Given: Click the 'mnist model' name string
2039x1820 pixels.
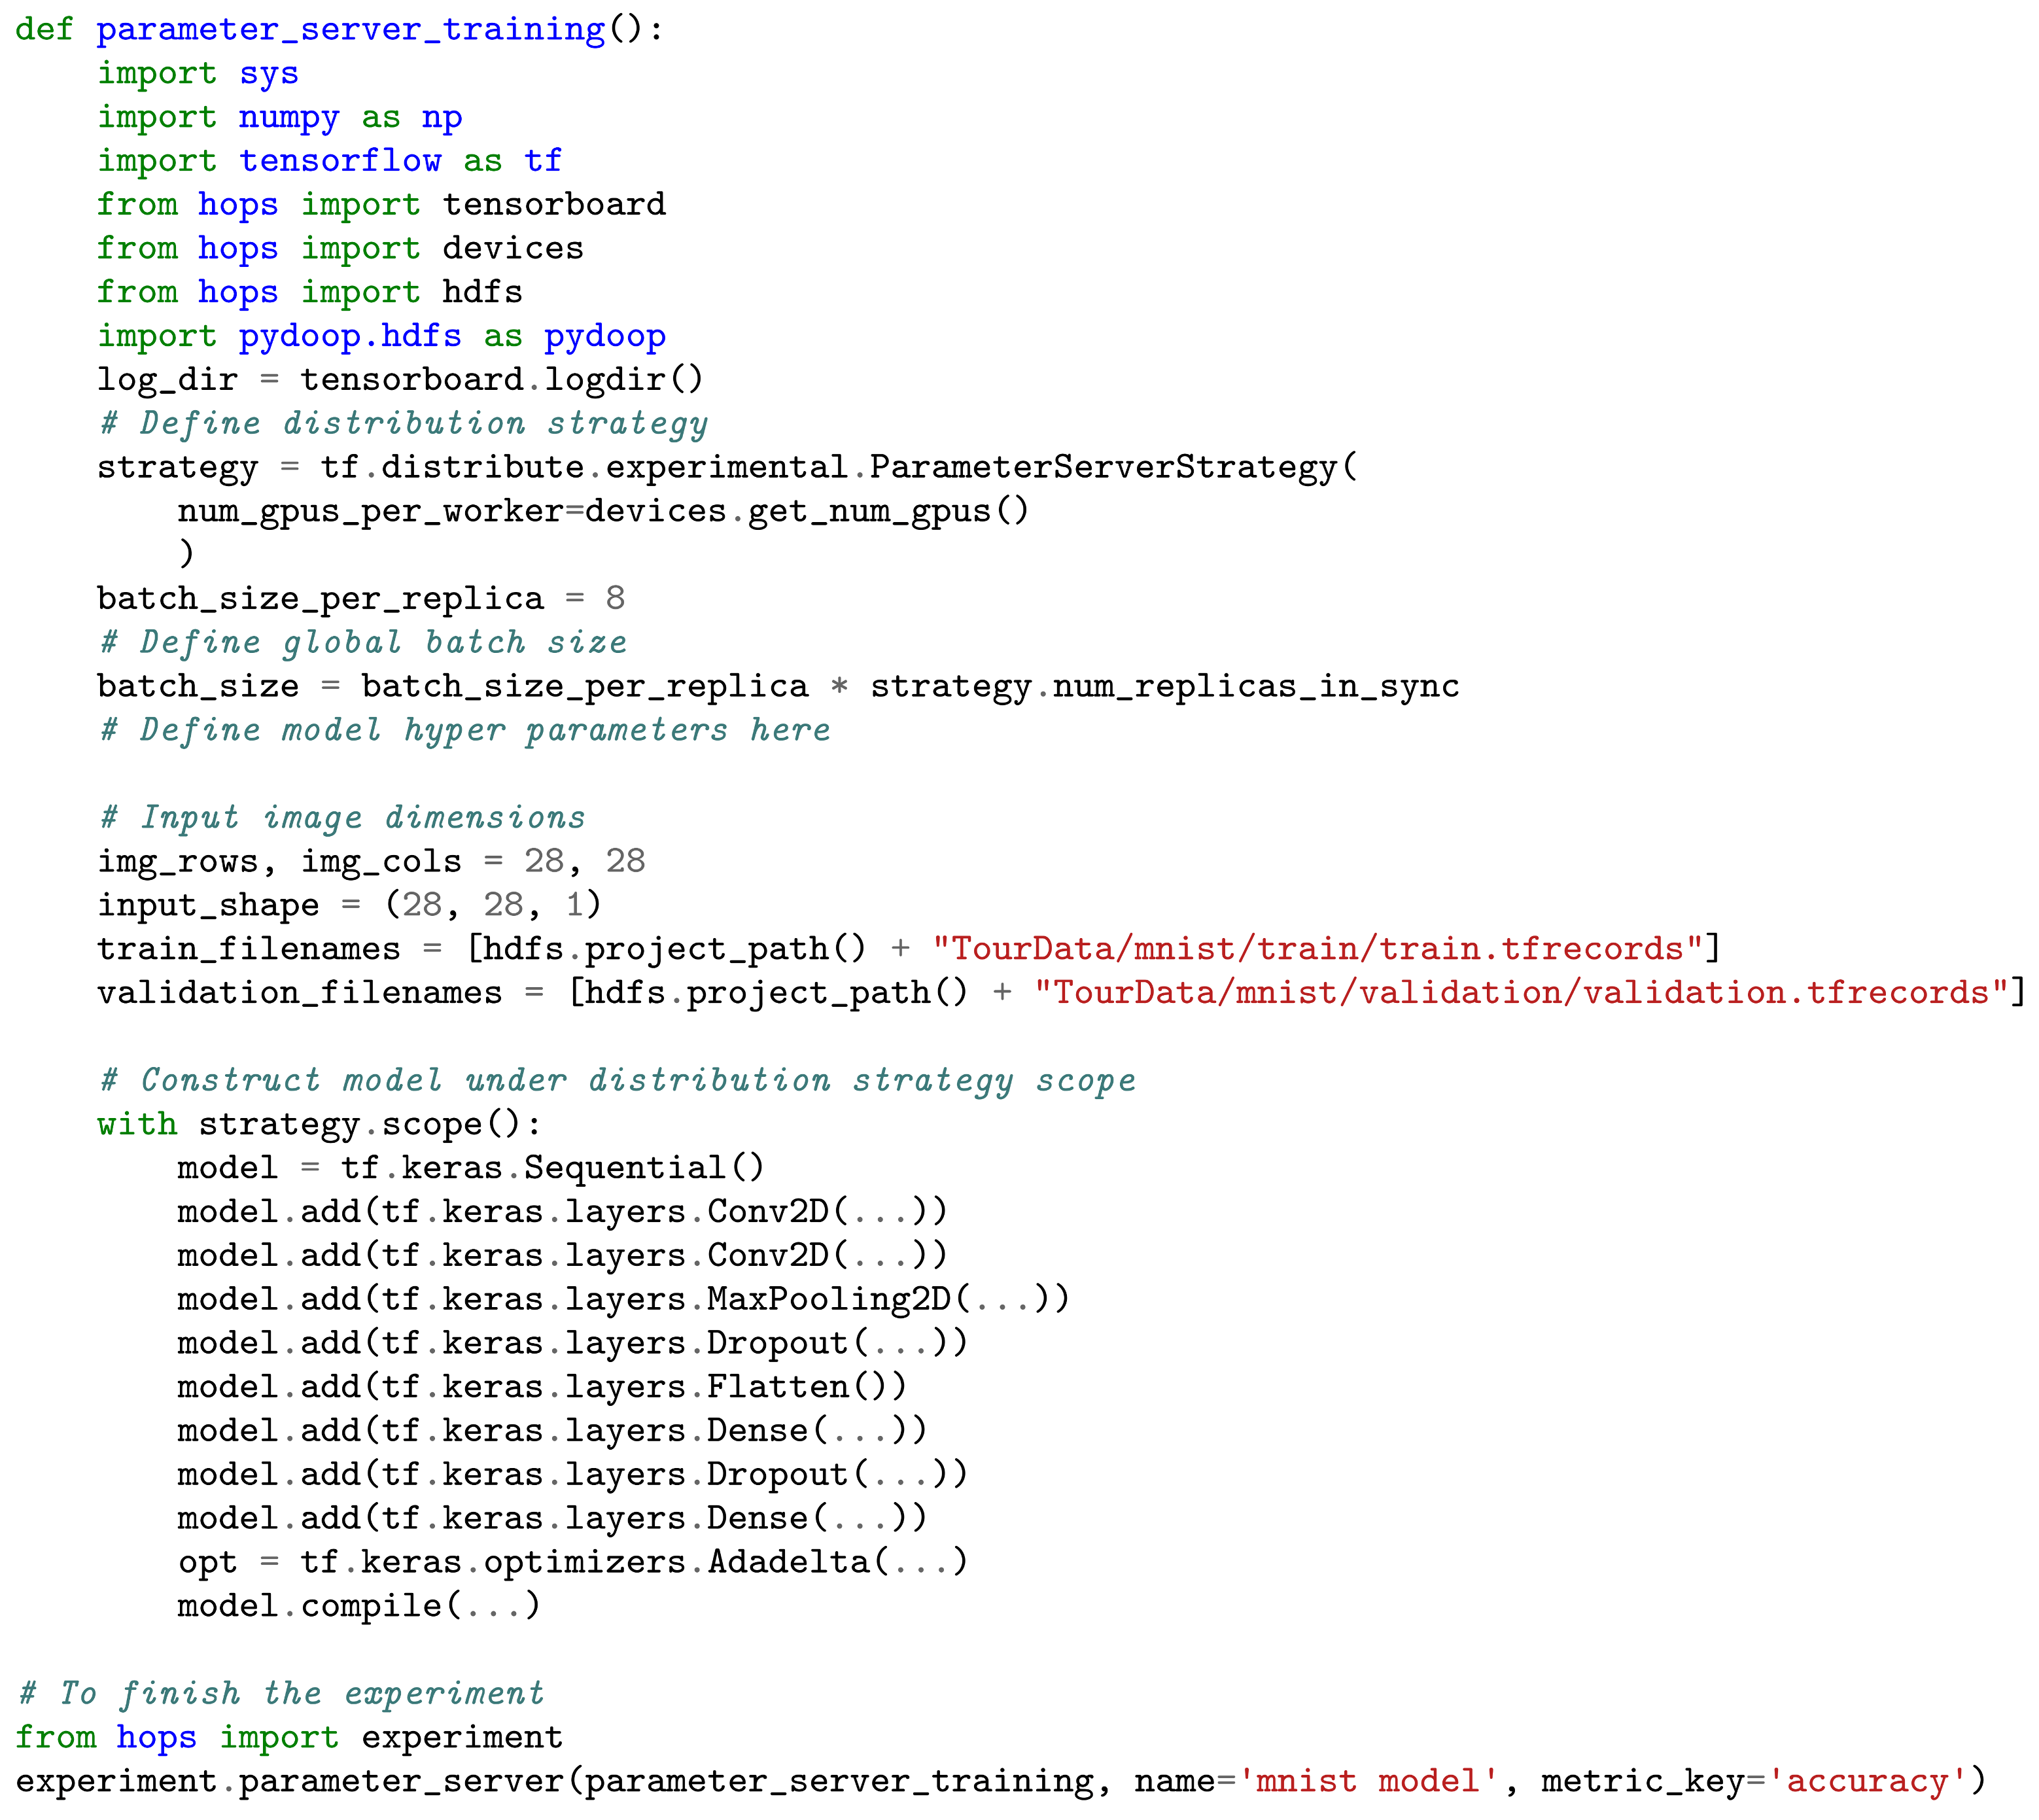Looking at the screenshot, I should click(1367, 1781).
